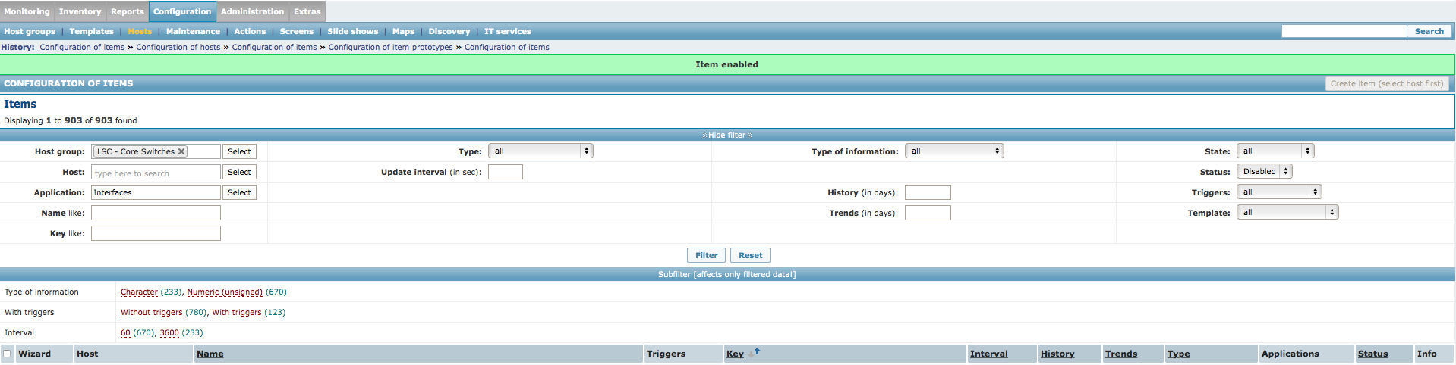
Task: Sort the table by Trends column
Action: pos(1120,354)
